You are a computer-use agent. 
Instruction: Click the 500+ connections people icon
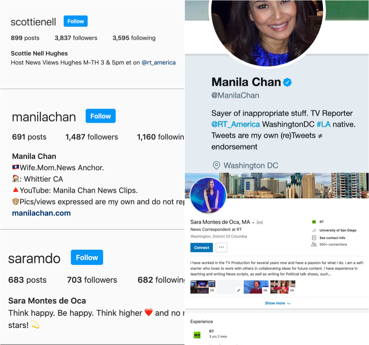pos(314,244)
